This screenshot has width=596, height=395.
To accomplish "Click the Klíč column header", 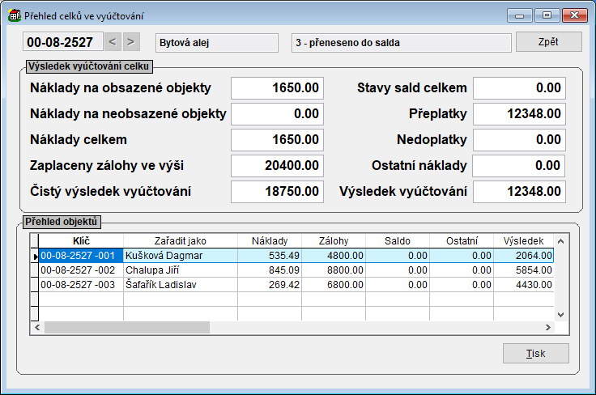I will [80, 240].
